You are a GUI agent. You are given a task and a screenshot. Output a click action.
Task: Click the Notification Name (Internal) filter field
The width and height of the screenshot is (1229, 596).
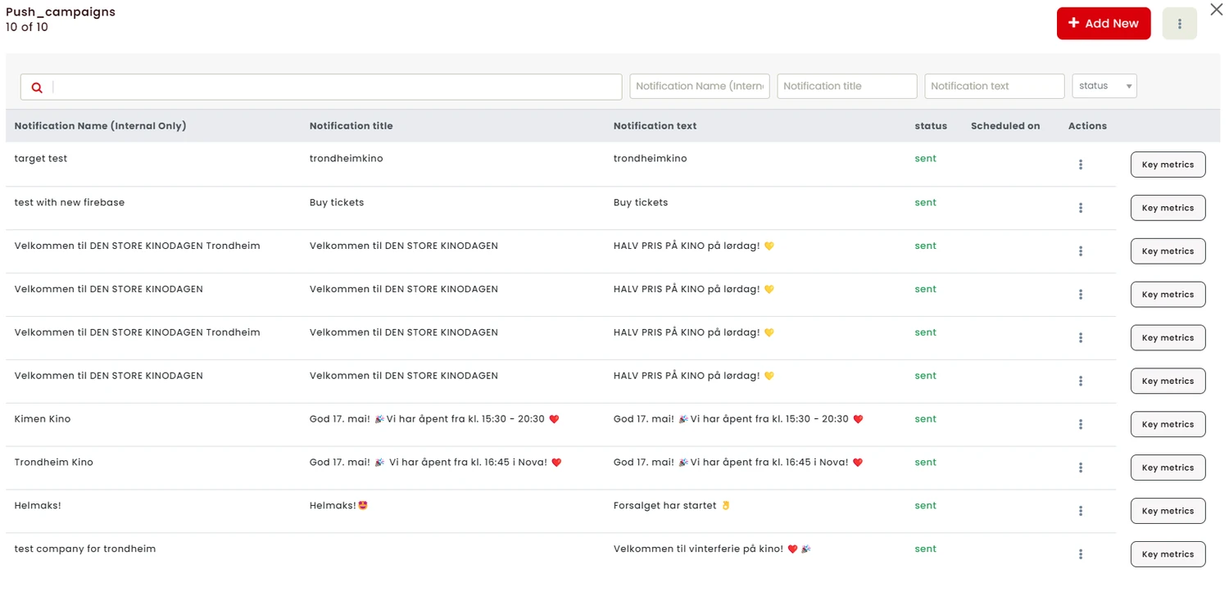(700, 86)
